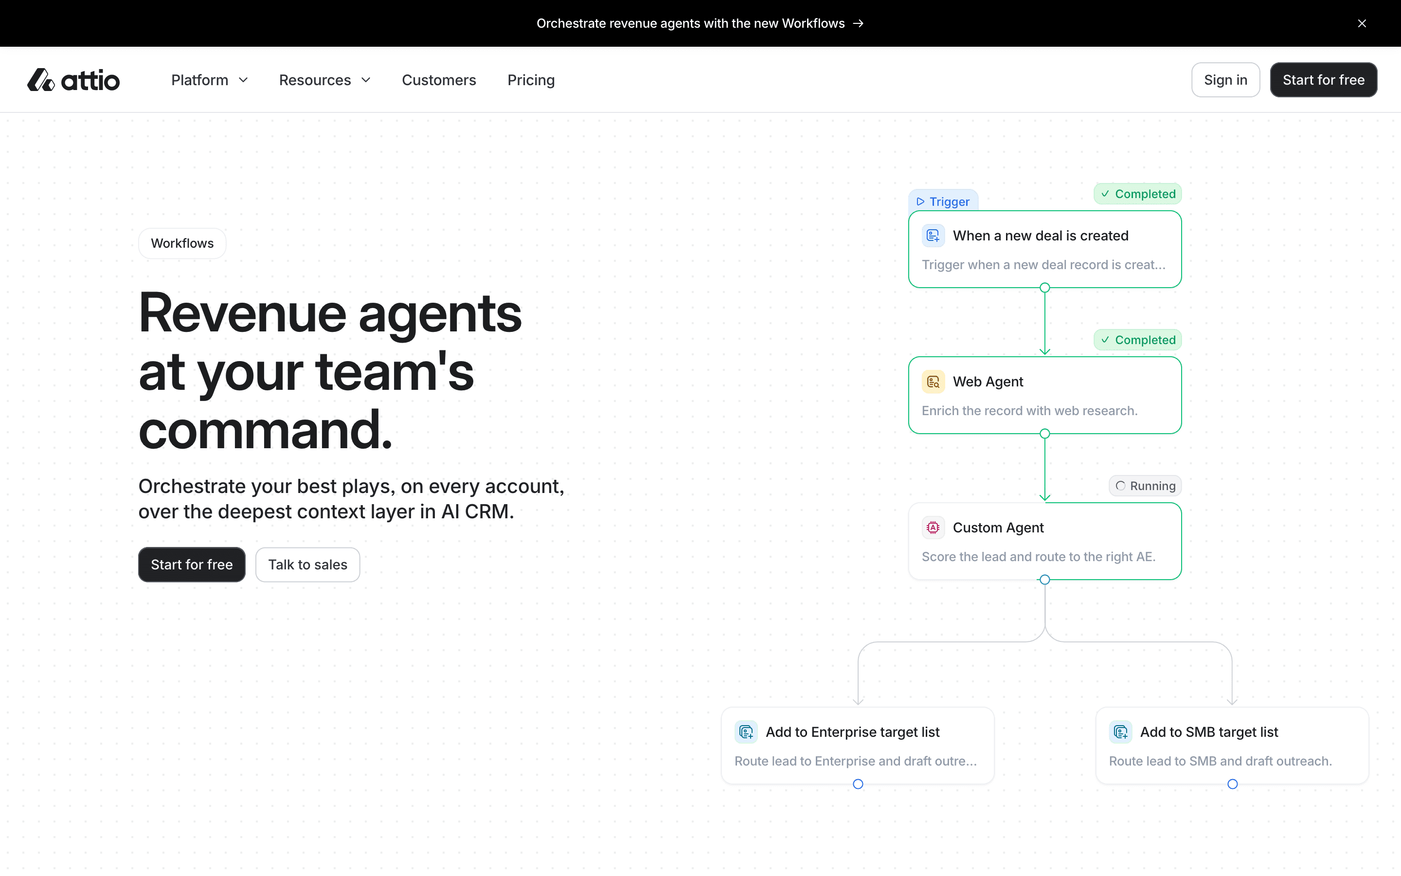Click Start for free in the header

pos(1324,80)
